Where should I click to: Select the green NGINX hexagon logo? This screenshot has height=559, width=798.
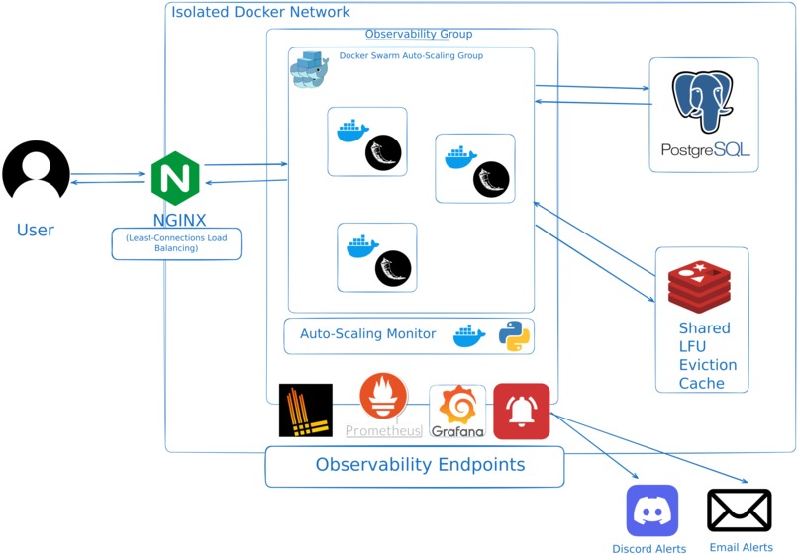(175, 178)
